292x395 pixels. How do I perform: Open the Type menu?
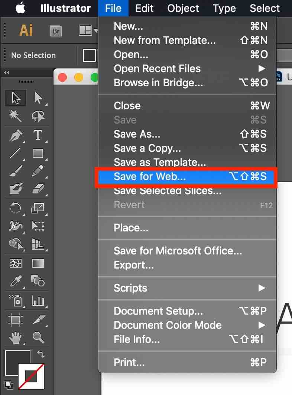click(x=224, y=8)
